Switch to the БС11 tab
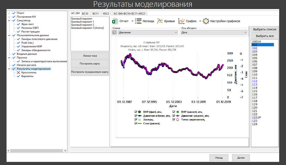The image size is (286, 165). coord(95,14)
